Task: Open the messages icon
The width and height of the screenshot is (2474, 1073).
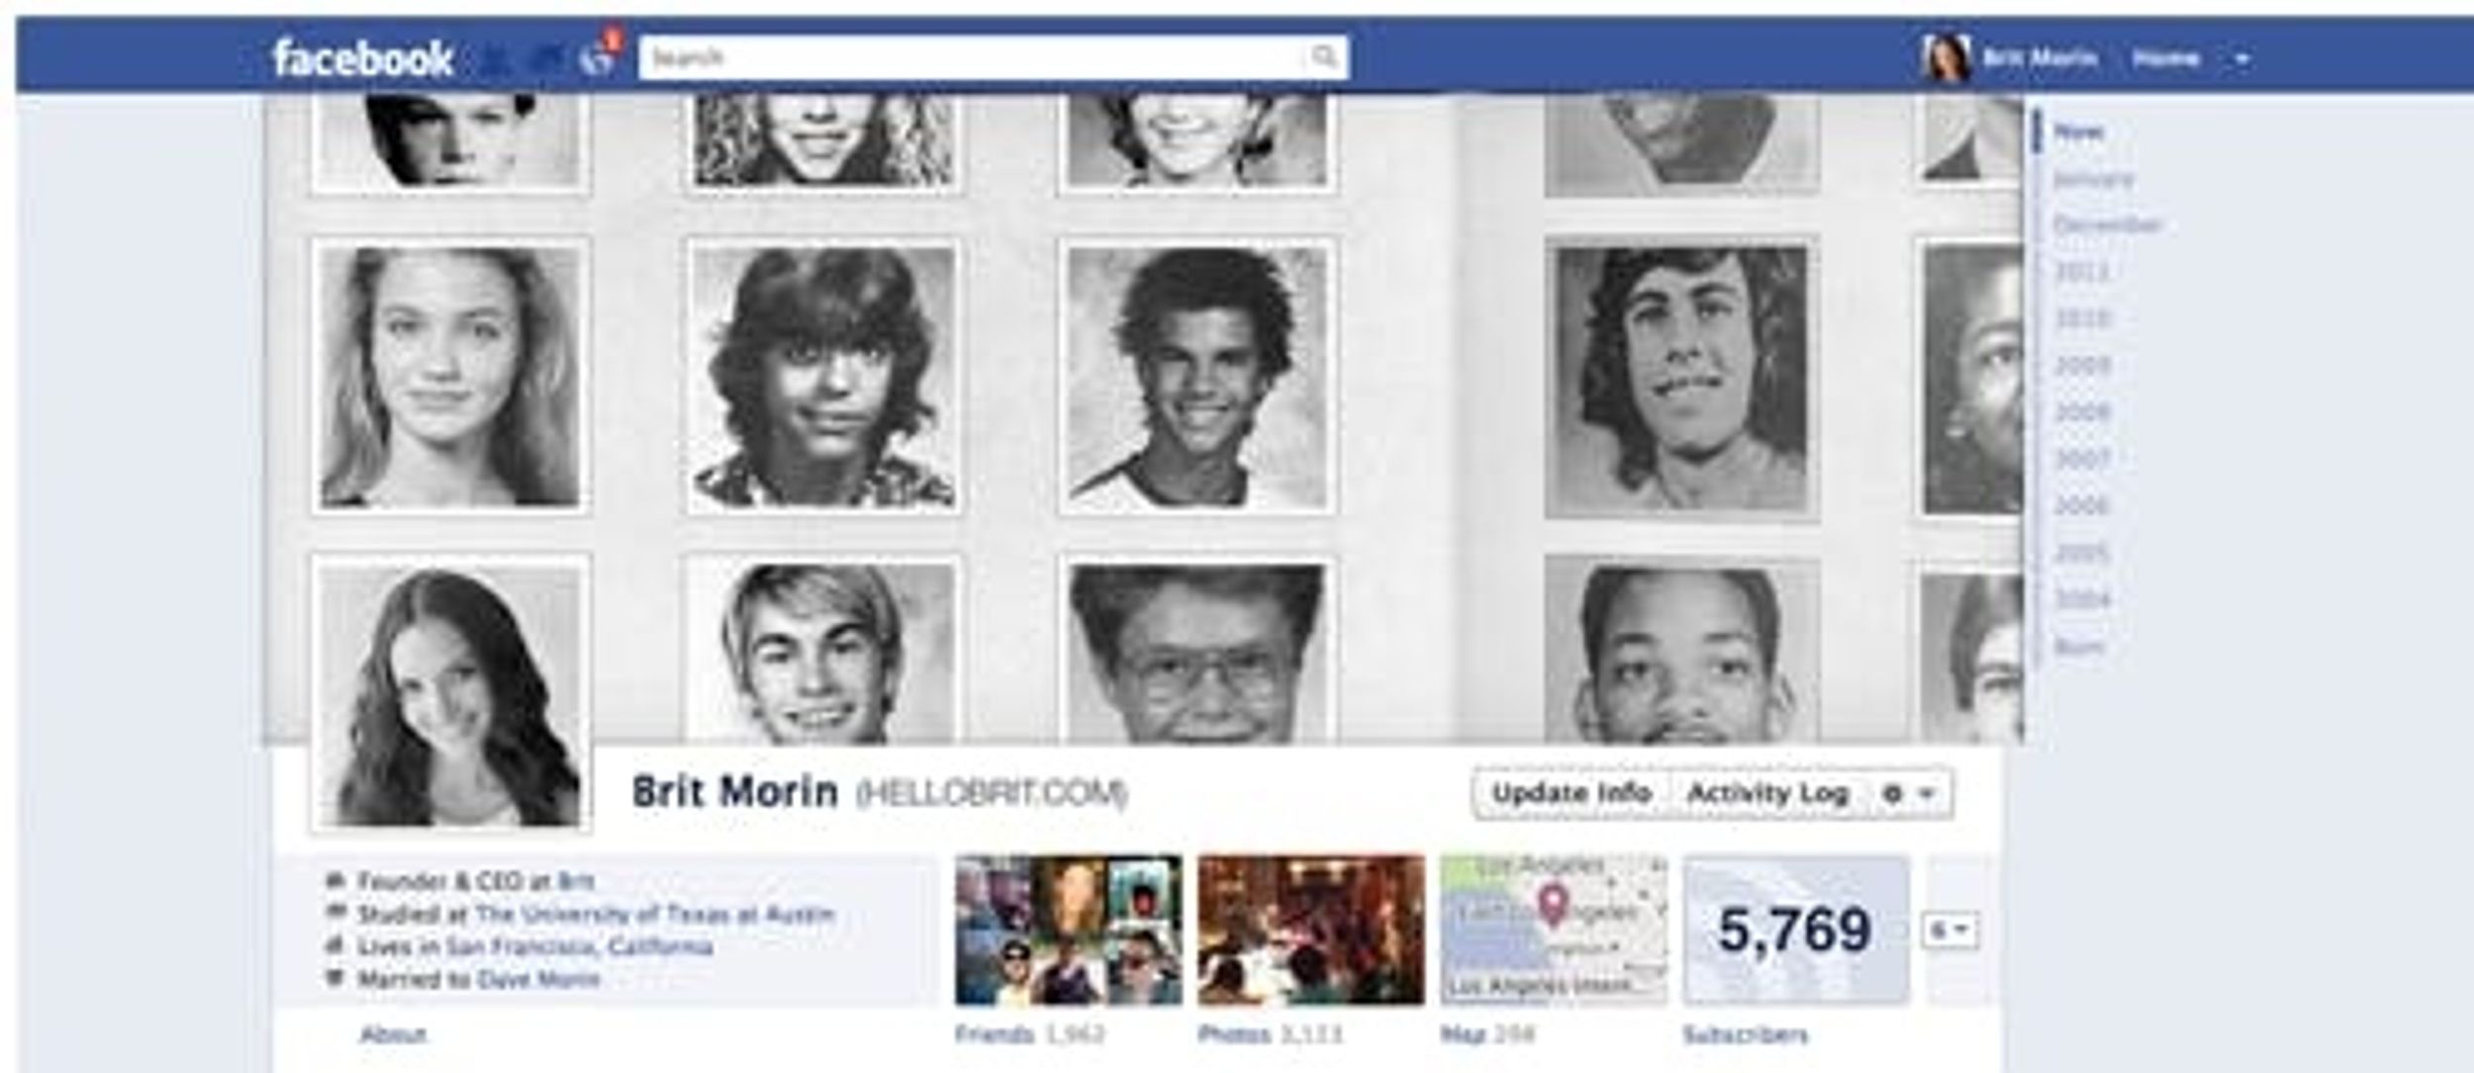Action: pos(546,60)
